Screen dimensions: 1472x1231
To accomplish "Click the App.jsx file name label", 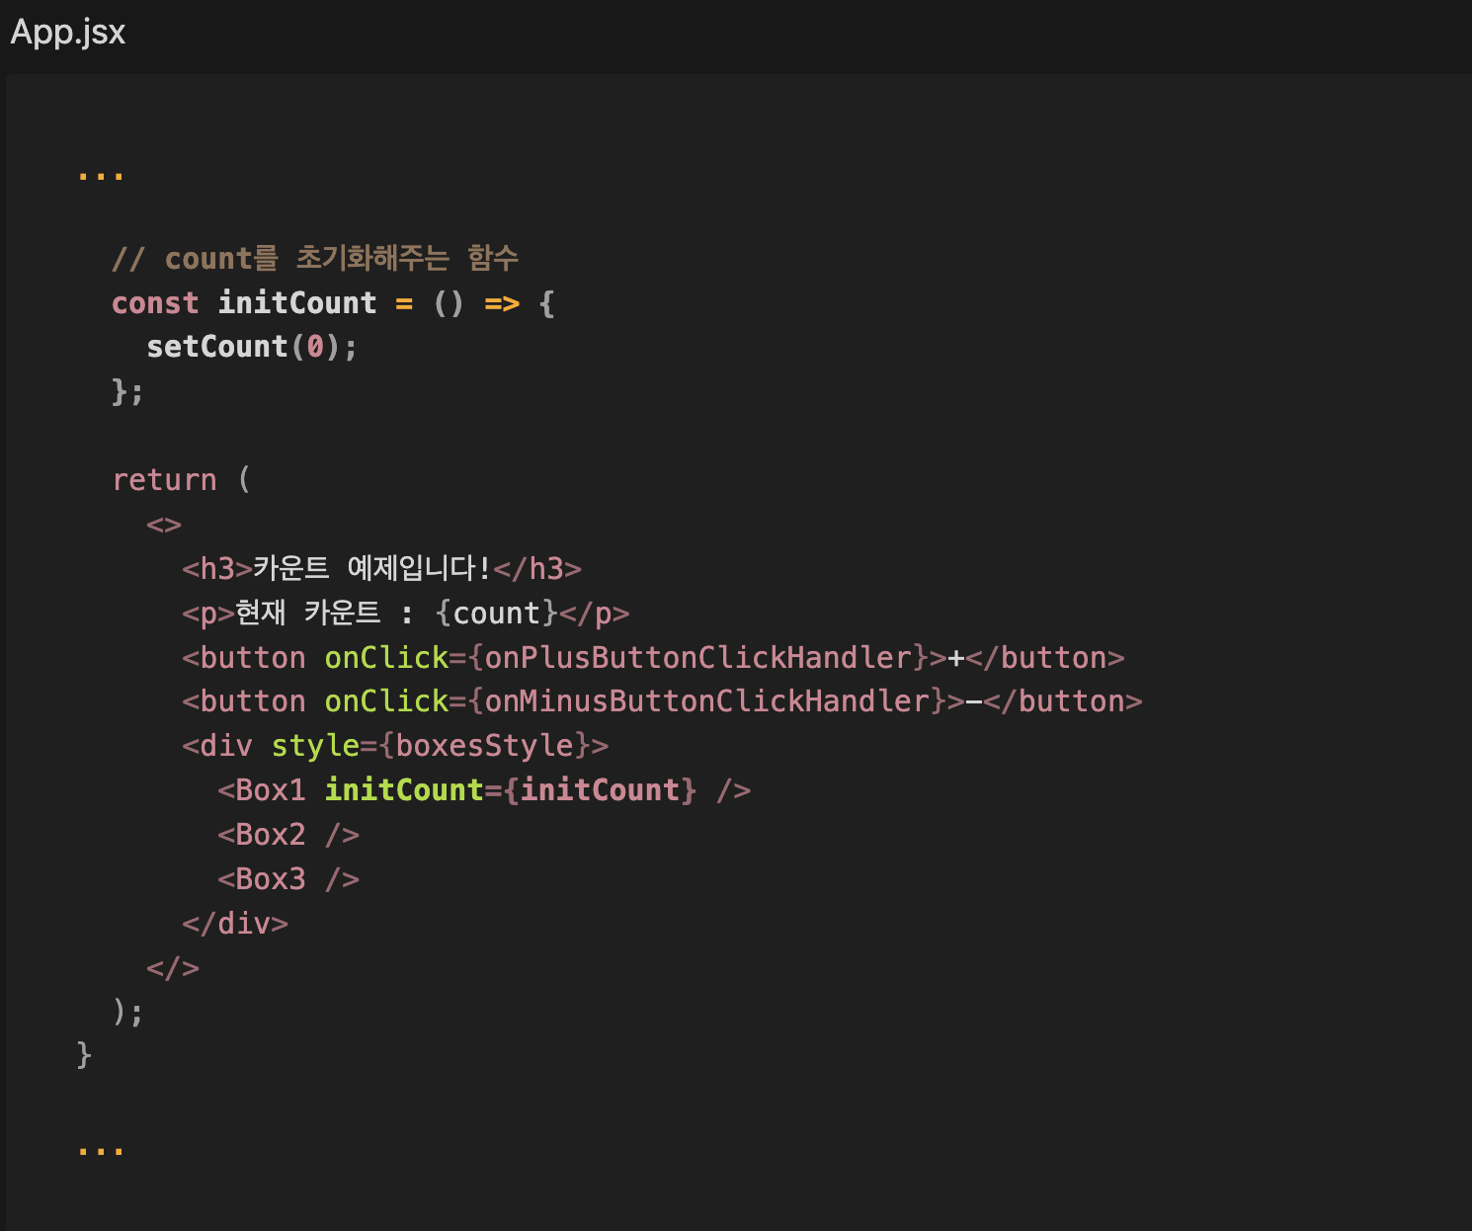I will point(68,33).
